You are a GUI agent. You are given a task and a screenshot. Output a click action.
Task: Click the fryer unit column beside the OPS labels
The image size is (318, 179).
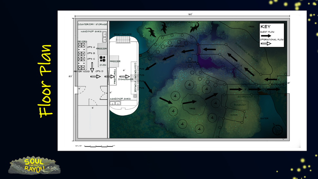pos(82,56)
